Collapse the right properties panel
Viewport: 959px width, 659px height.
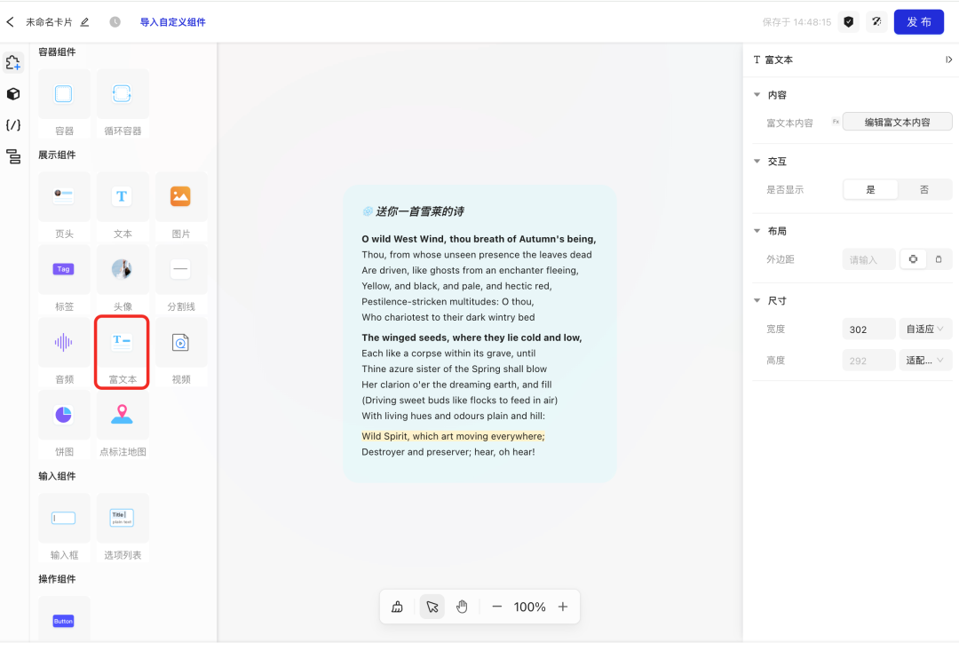tap(948, 60)
